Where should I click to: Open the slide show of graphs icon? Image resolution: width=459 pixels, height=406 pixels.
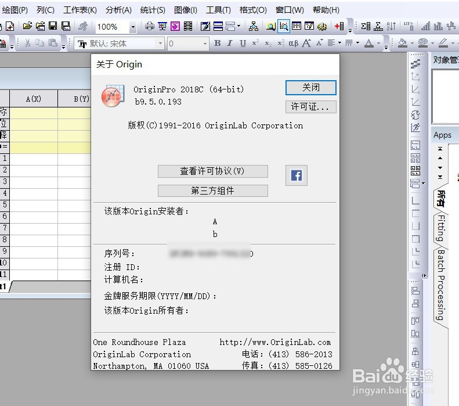click(162, 26)
